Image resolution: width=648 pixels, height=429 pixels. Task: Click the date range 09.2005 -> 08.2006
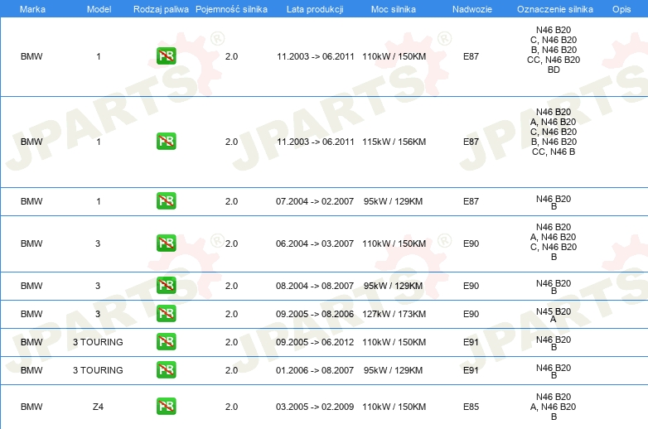click(315, 314)
